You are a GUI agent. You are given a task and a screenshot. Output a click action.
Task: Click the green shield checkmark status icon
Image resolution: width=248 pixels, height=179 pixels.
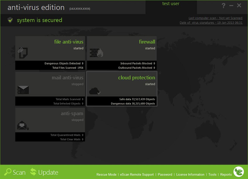click(x=10, y=20)
